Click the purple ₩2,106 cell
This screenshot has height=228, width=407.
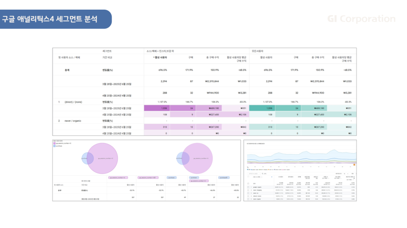(x=236, y=114)
